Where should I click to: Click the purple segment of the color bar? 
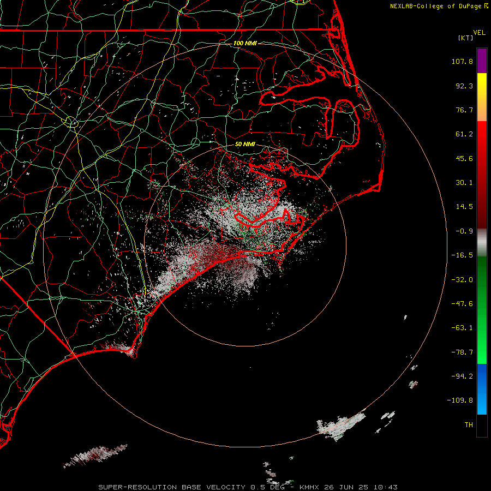482,61
